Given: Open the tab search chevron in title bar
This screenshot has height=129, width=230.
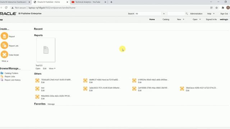Looking at the screenshot, I should 211,2.
